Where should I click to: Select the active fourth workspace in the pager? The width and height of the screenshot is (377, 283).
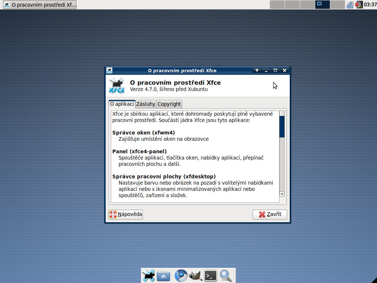323,4
